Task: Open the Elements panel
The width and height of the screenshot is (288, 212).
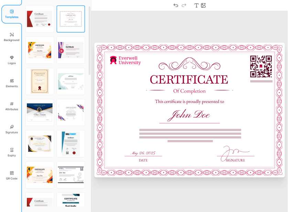Action: coord(12,83)
